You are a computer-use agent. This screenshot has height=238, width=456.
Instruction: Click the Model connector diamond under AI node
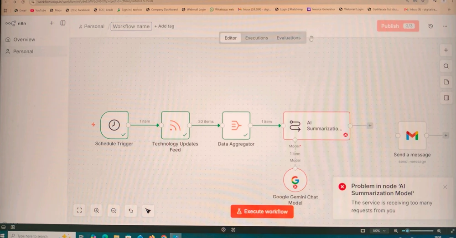pos(295,140)
